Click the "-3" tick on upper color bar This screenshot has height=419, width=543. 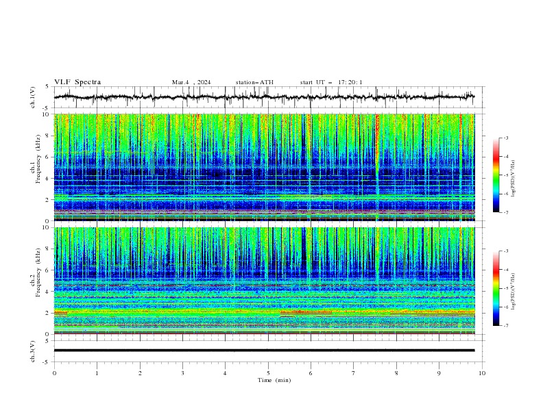click(x=506, y=138)
